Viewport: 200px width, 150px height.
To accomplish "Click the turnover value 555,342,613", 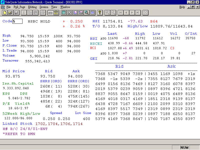I will click(37, 61).
